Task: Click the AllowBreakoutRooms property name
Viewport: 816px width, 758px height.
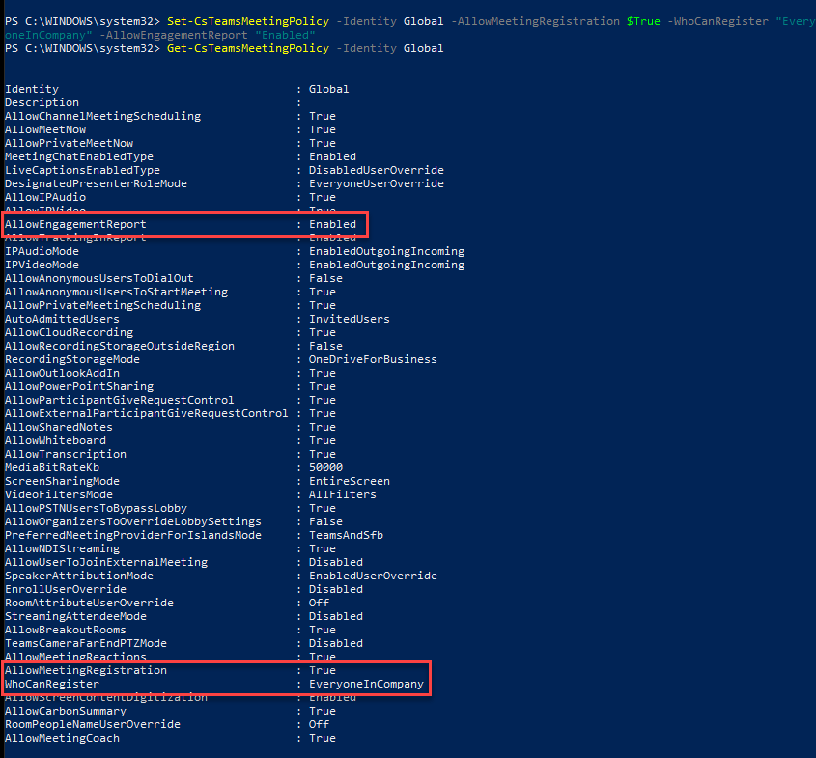Action: (66, 630)
